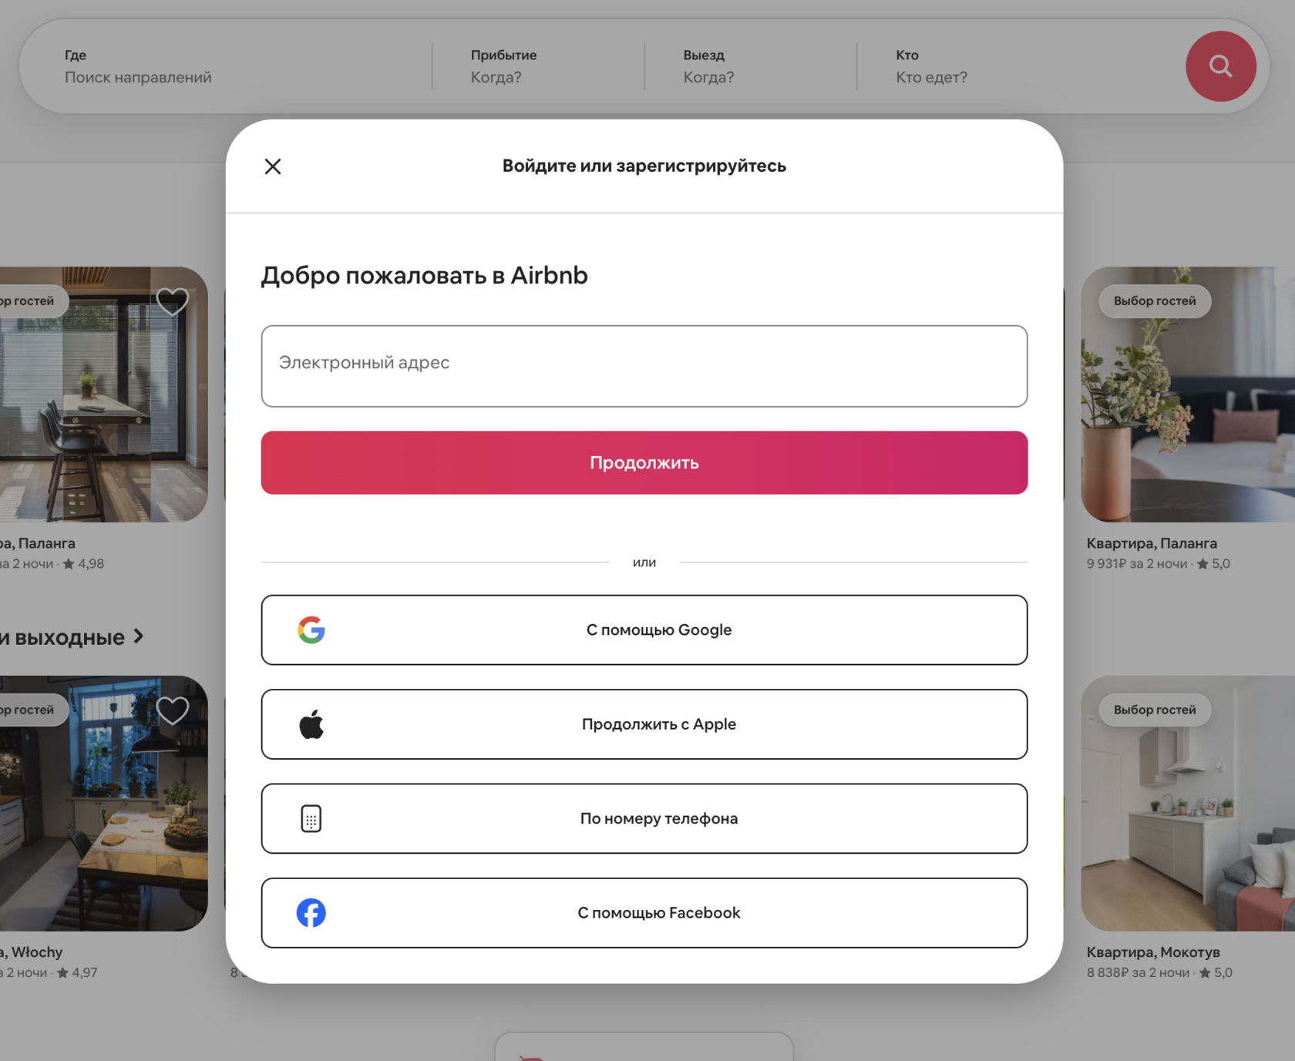This screenshot has height=1061, width=1295.
Task: Click the red search magnifier button
Action: pyautogui.click(x=1220, y=66)
